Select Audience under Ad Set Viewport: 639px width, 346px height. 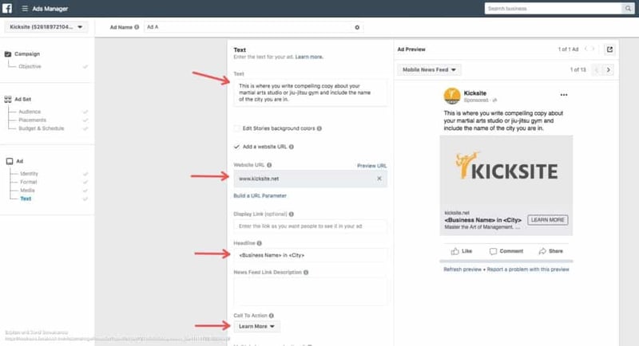point(30,112)
